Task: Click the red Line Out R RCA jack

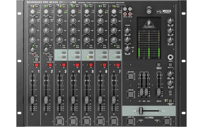Action: (x=130, y=14)
